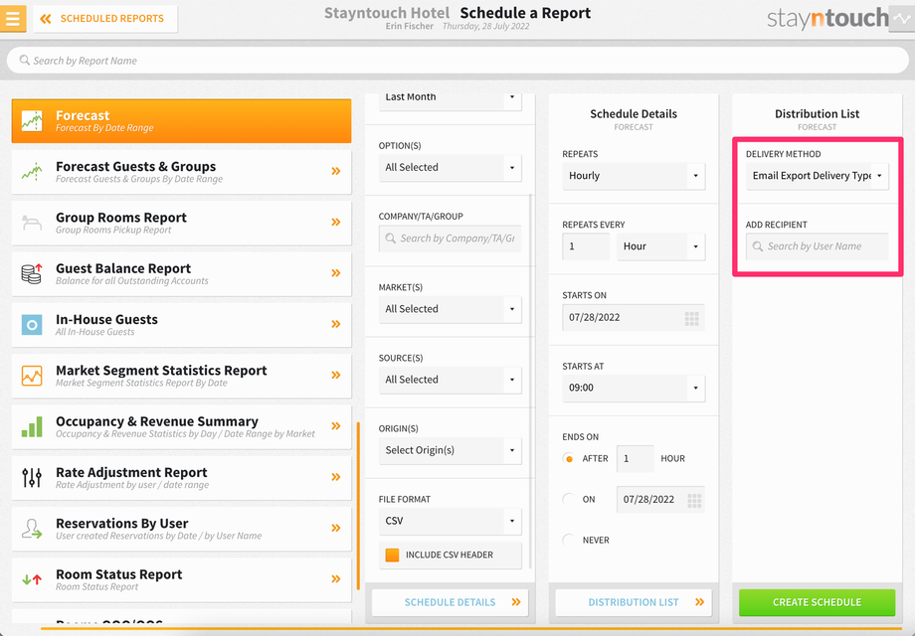The width and height of the screenshot is (915, 636).
Task: Open the Source(s) dropdown
Action: pos(450,380)
